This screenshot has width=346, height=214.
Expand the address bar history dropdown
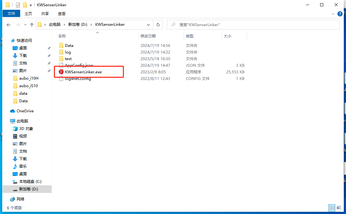pyautogui.click(x=148, y=25)
